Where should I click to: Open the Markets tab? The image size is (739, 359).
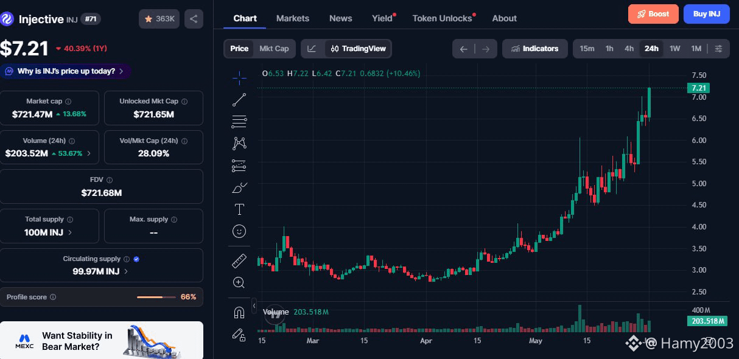click(x=293, y=18)
